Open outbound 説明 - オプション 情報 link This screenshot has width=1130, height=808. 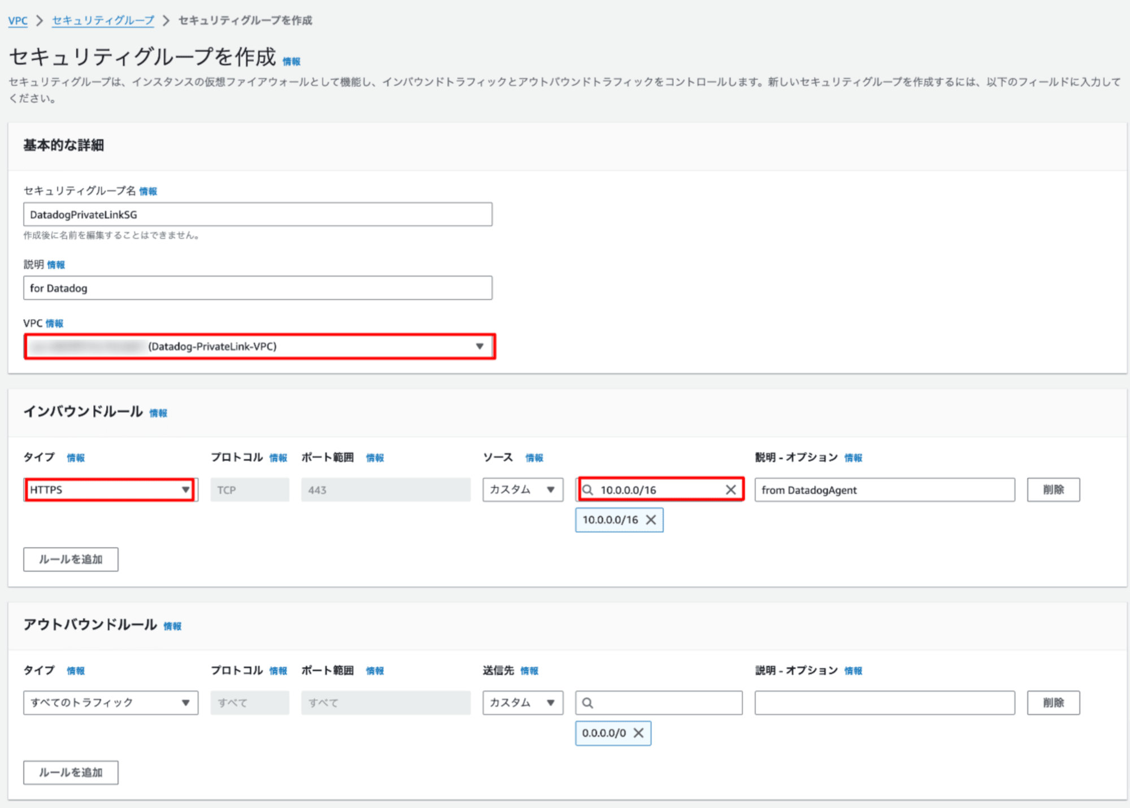(853, 671)
